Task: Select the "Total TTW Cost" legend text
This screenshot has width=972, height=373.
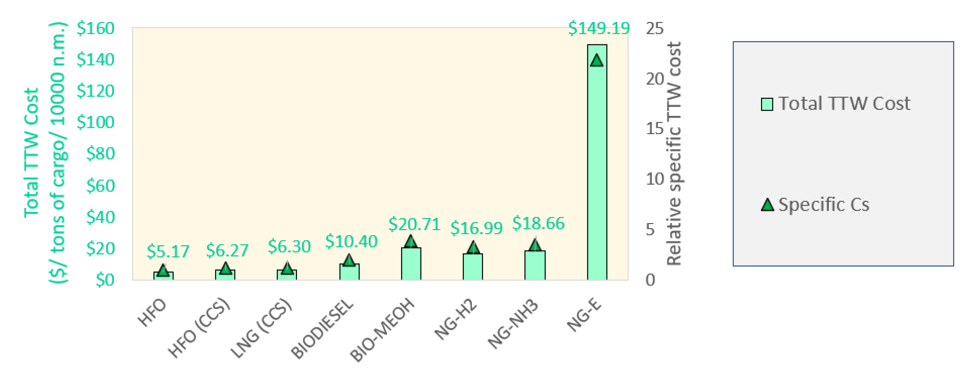Action: (x=844, y=104)
